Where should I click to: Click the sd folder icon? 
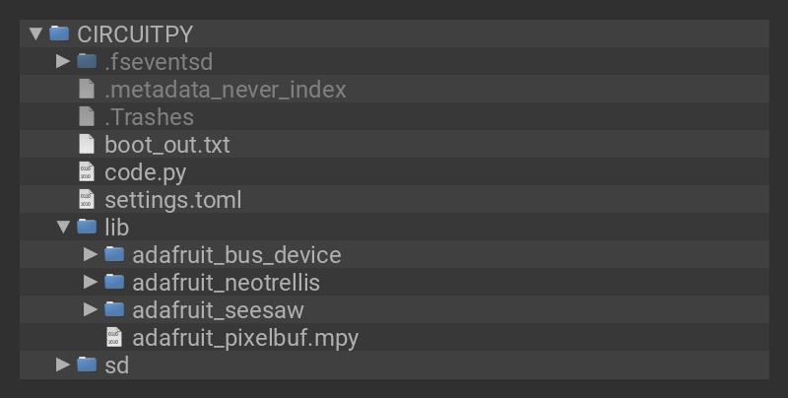click(87, 365)
